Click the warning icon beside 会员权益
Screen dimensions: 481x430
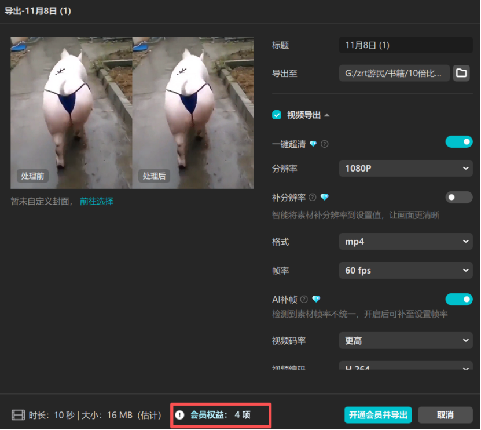179,415
